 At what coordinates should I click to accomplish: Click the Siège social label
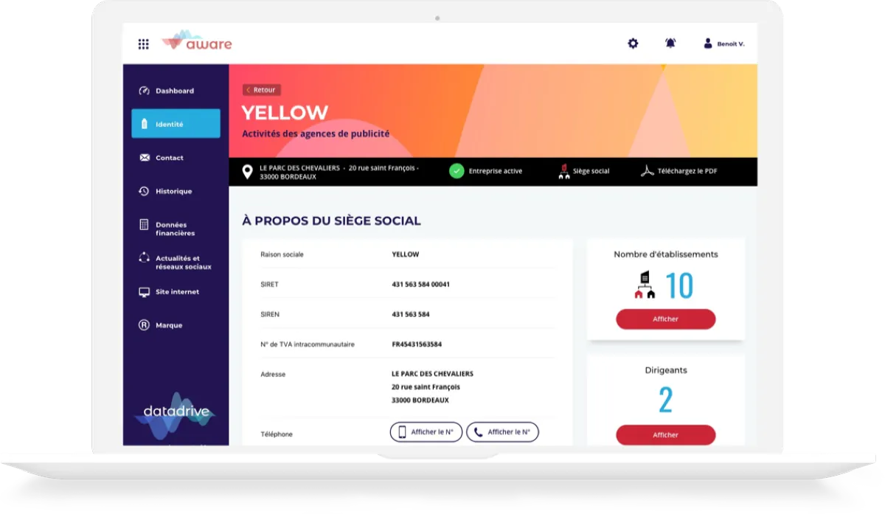click(x=591, y=171)
